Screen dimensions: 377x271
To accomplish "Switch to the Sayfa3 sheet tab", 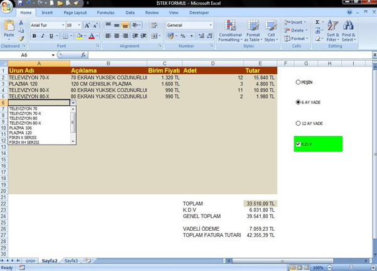I will point(71,260).
